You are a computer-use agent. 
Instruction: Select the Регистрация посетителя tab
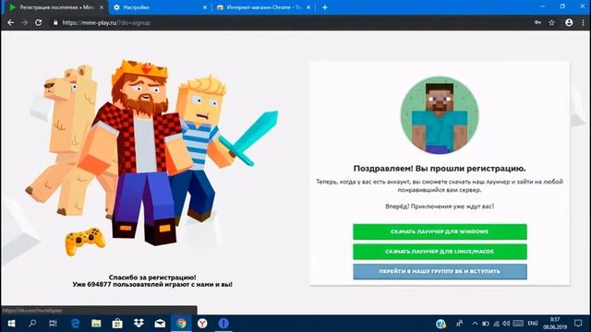click(55, 7)
